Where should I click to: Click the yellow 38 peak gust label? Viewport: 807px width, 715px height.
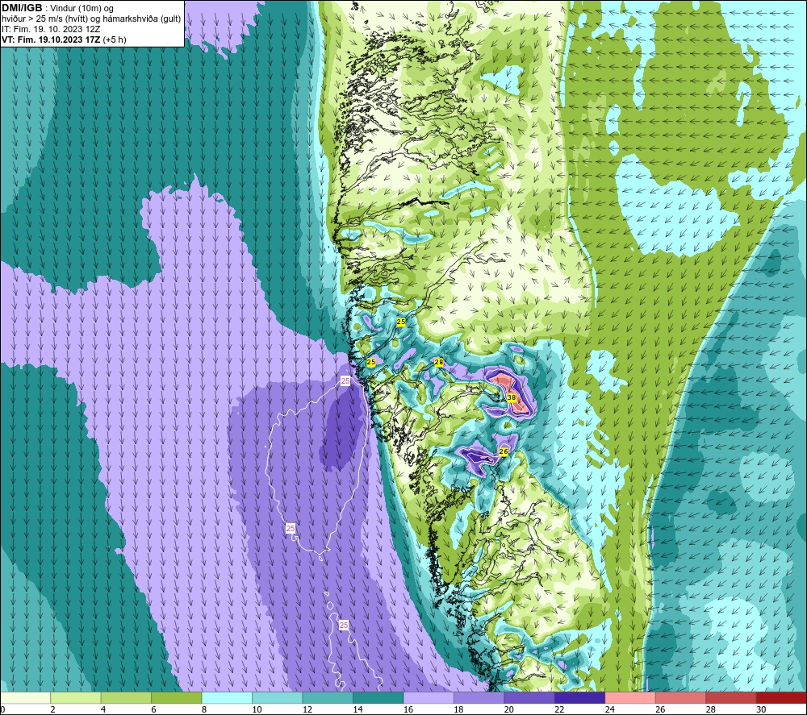coord(512,397)
